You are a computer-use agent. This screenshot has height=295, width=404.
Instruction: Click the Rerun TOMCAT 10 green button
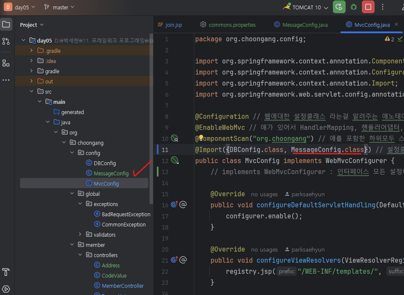coord(339,7)
